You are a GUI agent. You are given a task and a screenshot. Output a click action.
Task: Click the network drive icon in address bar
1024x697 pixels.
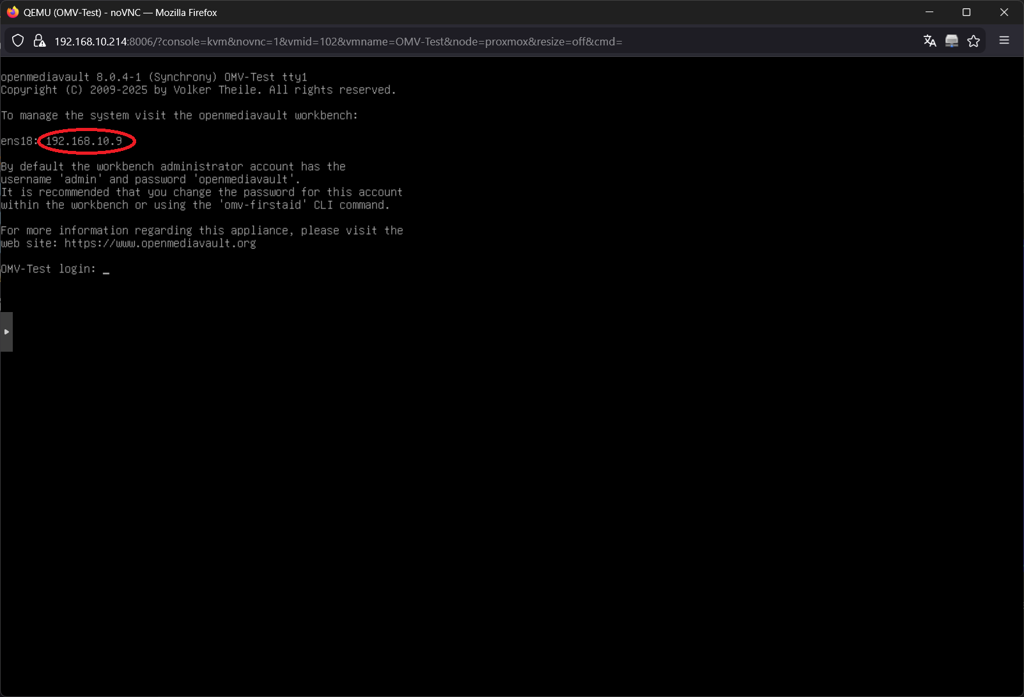tap(952, 41)
